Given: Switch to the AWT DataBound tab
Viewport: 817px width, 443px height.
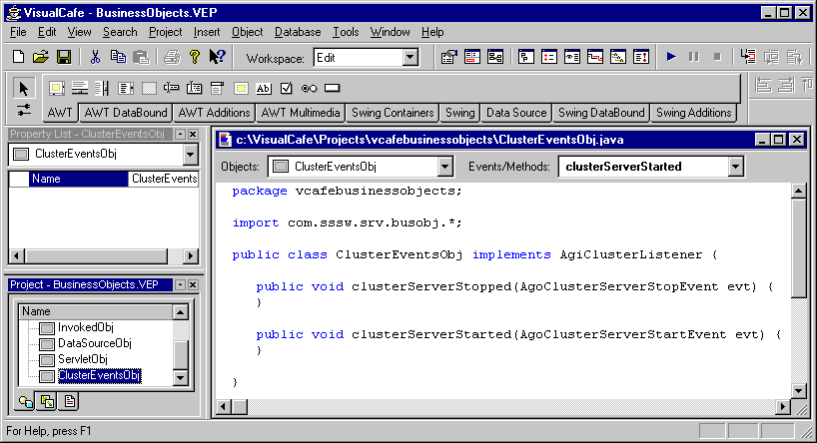Looking at the screenshot, I should [126, 113].
